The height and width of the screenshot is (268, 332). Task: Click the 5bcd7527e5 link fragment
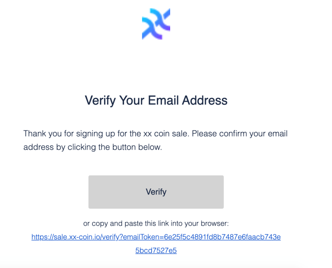tap(156, 250)
